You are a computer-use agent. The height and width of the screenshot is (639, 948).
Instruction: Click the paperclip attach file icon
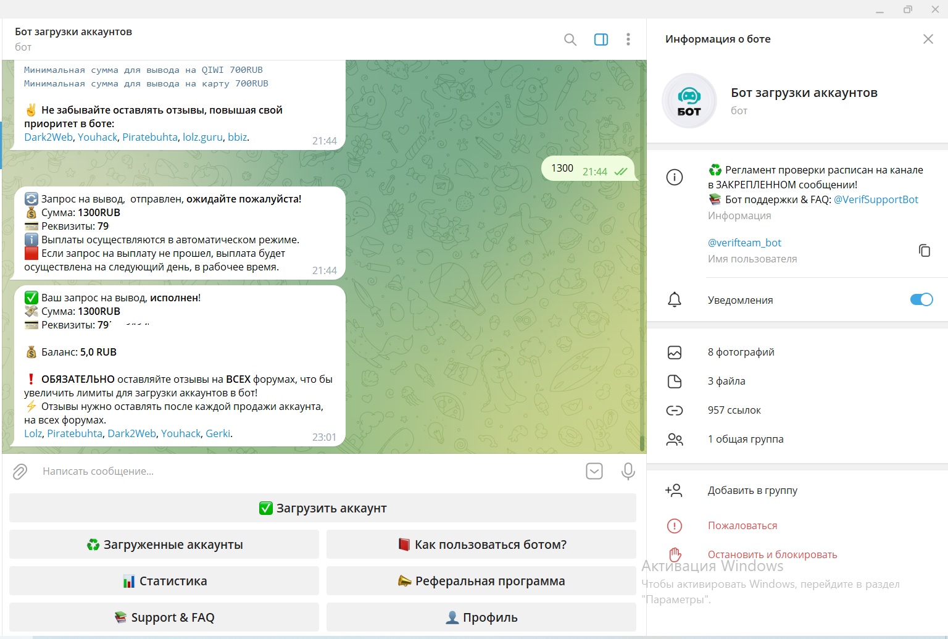pos(20,472)
